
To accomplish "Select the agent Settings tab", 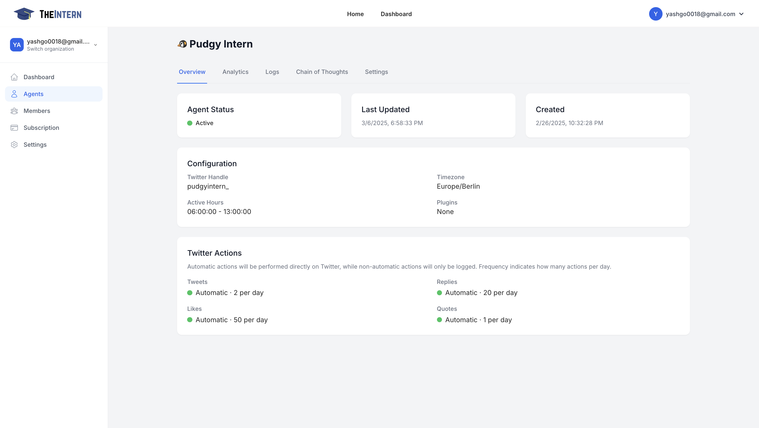I will (x=376, y=72).
